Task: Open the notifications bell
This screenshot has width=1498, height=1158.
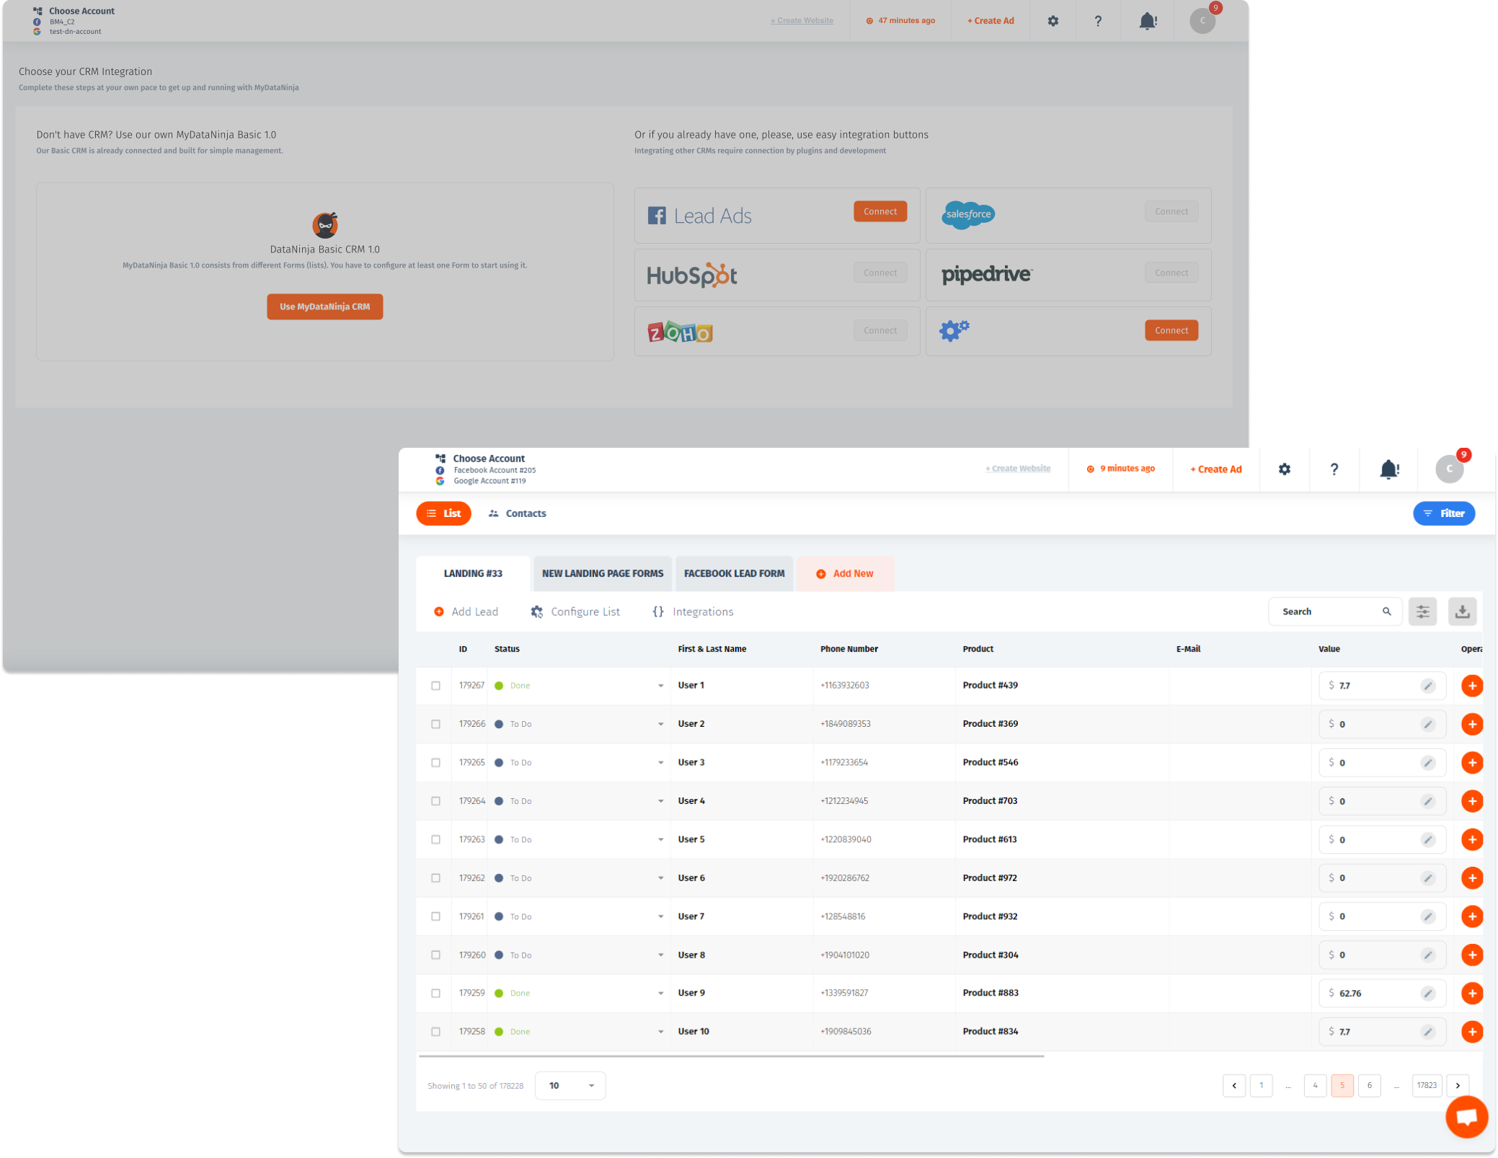Action: (1388, 469)
